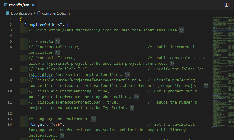Click the TS icon in the breadcrumb bar
The width and height of the screenshot is (234, 140).
click(x=7, y=13)
